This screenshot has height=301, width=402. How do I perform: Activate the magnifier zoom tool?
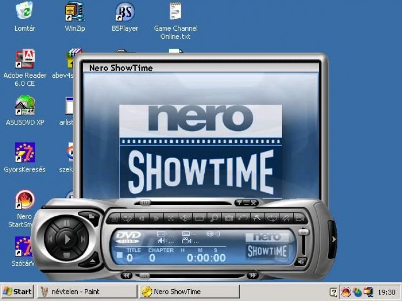pyautogui.click(x=214, y=218)
